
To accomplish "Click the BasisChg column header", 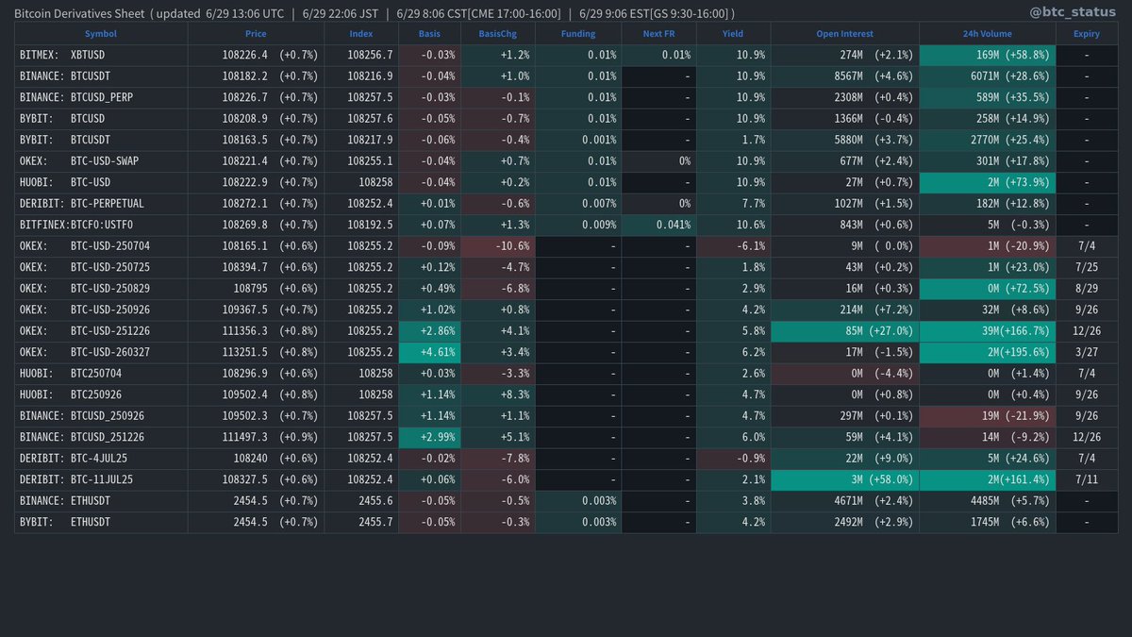I will point(498,34).
